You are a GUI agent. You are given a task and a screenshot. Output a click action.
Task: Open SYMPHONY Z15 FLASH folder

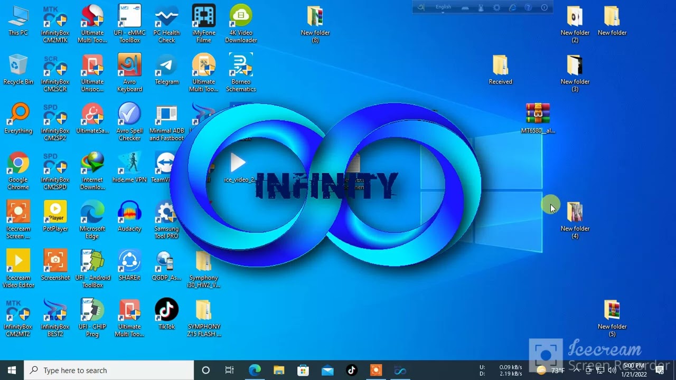click(204, 319)
